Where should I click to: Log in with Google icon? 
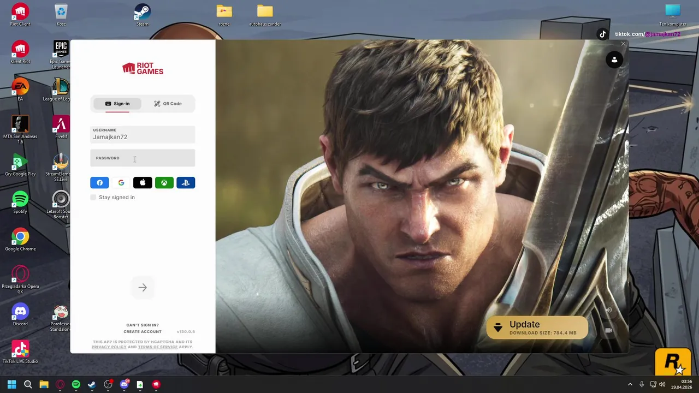pos(121,183)
